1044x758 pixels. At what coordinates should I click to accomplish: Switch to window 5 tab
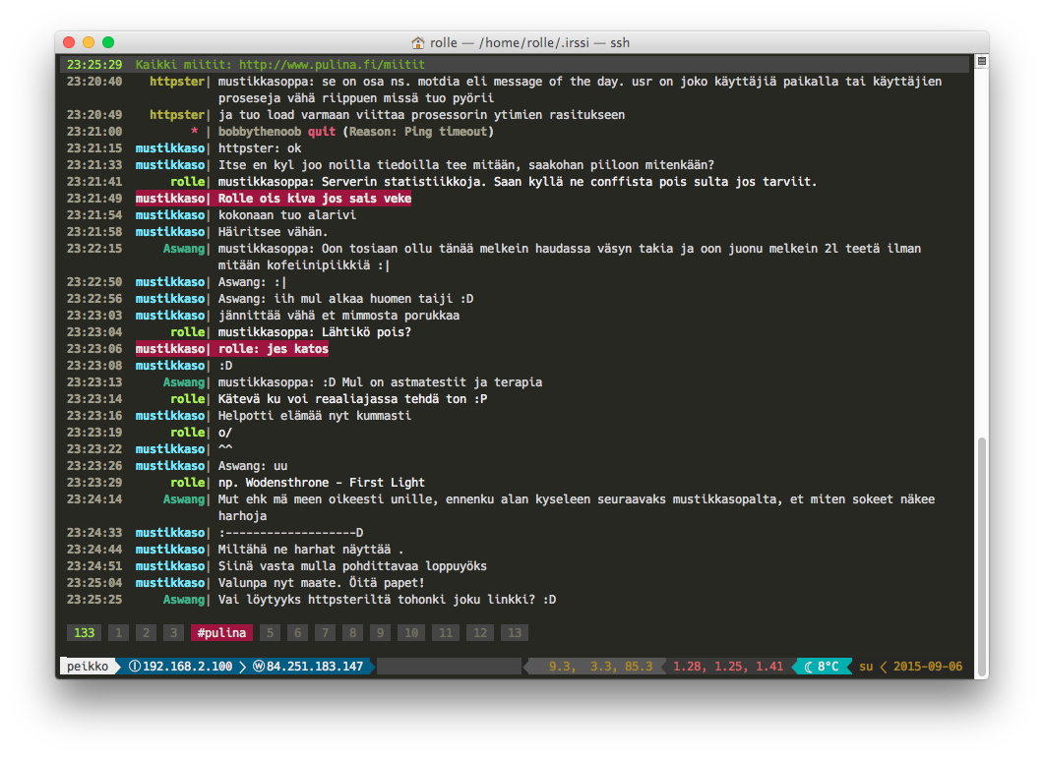click(x=270, y=633)
